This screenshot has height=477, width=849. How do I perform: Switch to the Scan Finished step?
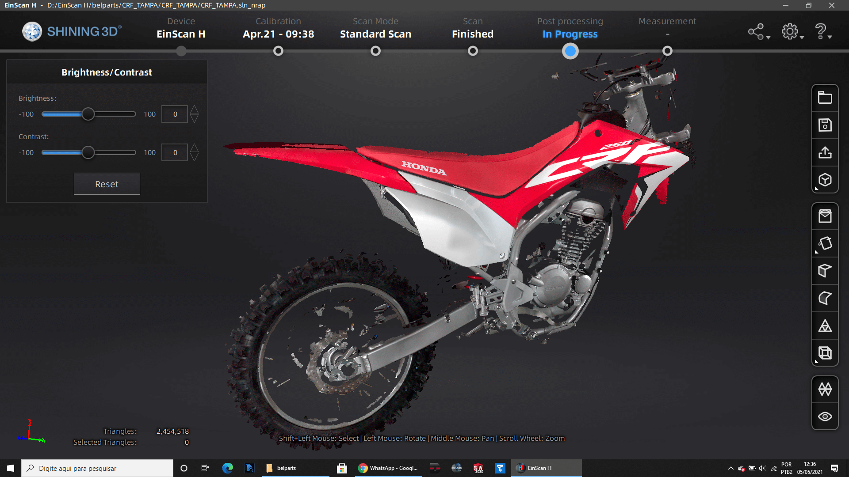click(x=473, y=28)
